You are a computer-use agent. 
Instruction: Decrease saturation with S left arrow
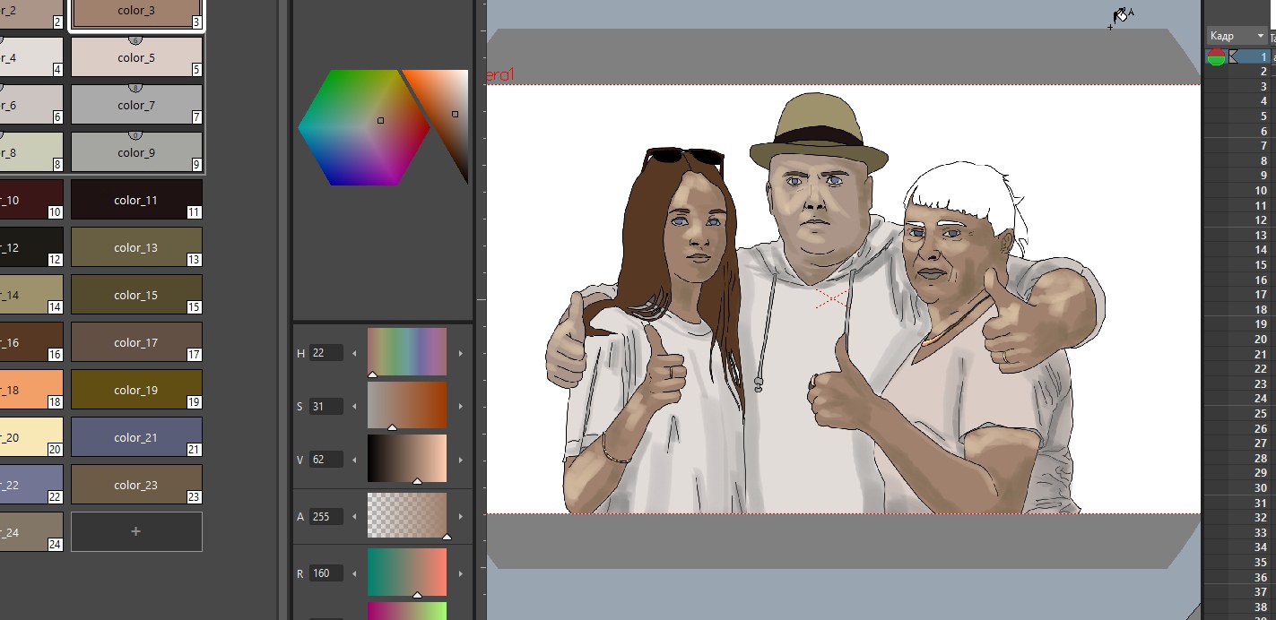pyautogui.click(x=356, y=407)
